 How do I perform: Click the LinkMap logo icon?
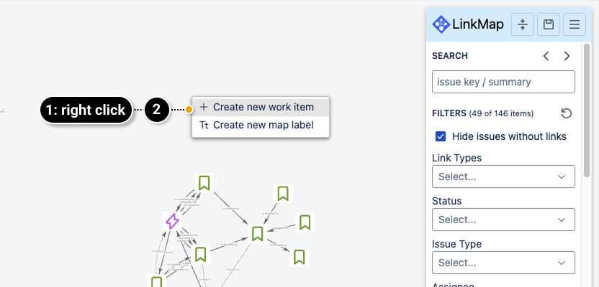[x=441, y=24]
